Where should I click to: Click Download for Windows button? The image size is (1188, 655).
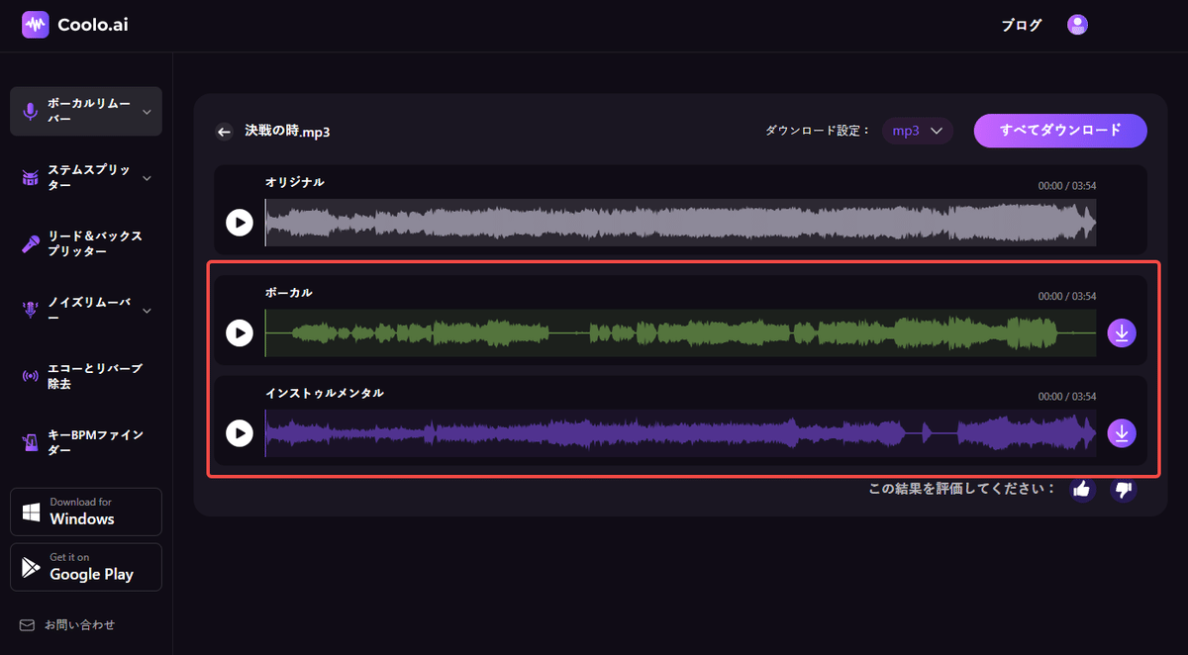click(86, 512)
